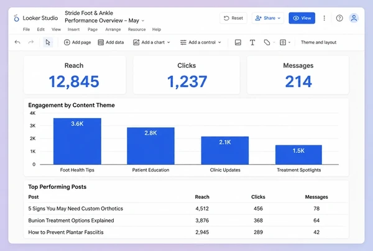373x251 pixels.
Task: Click the Engagement by Content Theme title
Action: click(x=71, y=105)
